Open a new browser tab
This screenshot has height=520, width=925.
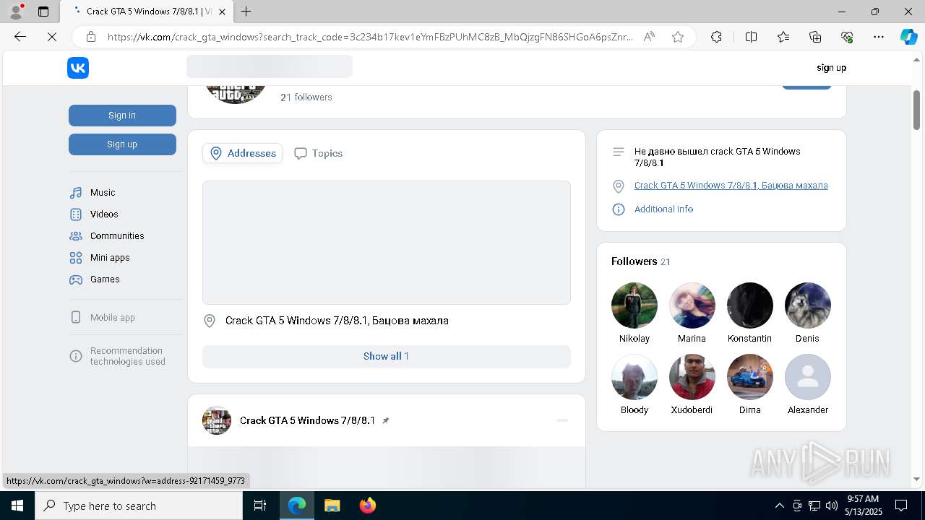click(246, 12)
